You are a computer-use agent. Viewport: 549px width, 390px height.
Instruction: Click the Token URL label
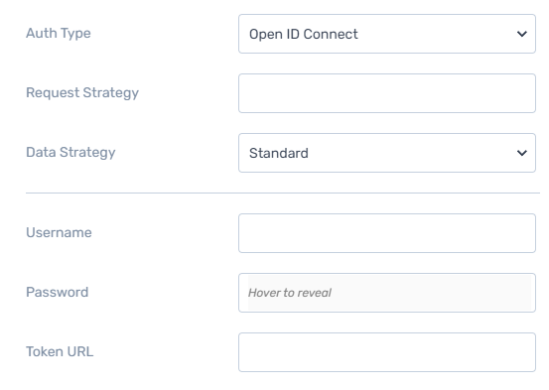pyautogui.click(x=60, y=352)
